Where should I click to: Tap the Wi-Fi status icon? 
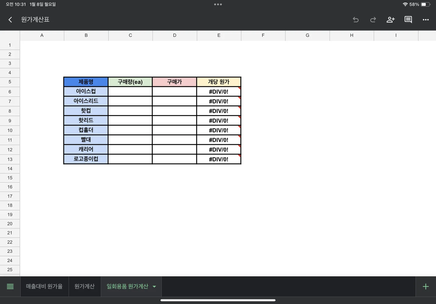[405, 4]
